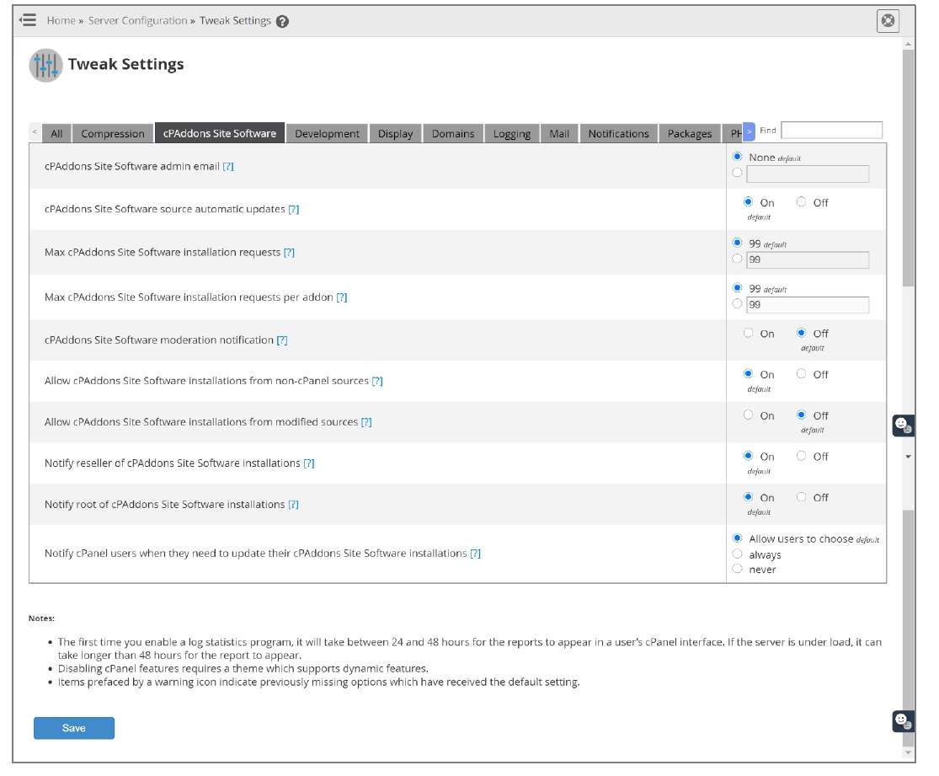Image resolution: width=939 pixels, height=776 pixels.
Task: Click the small arrow below upper feedback icon
Action: [909, 458]
